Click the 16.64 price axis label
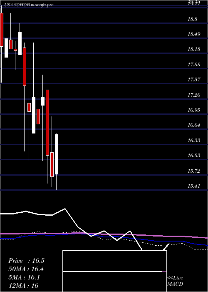The image size is (208, 292). coord(194,125)
